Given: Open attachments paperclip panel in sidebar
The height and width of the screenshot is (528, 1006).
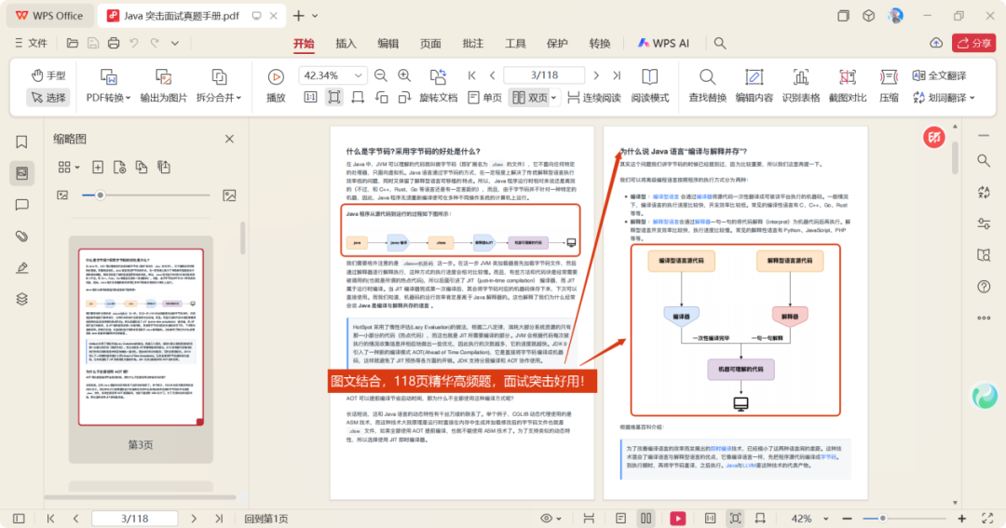Looking at the screenshot, I should [x=21, y=237].
